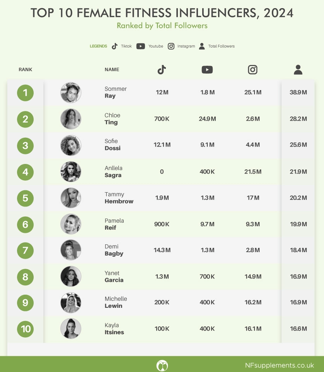This screenshot has height=372, width=324.
Task: Click the YouTube icon in legend
Action: (x=141, y=46)
